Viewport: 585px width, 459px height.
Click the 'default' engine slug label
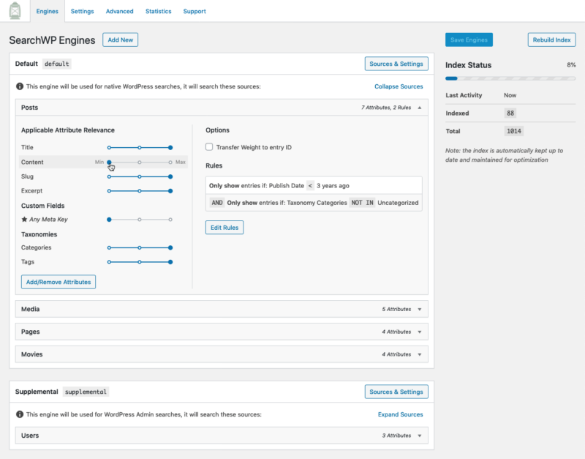[x=57, y=64]
